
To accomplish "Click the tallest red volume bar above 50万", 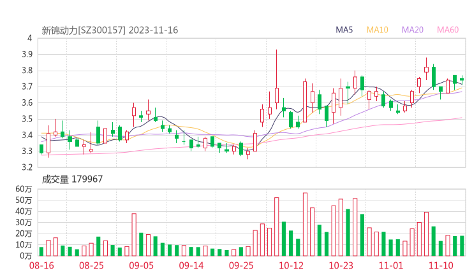I will (305, 225).
